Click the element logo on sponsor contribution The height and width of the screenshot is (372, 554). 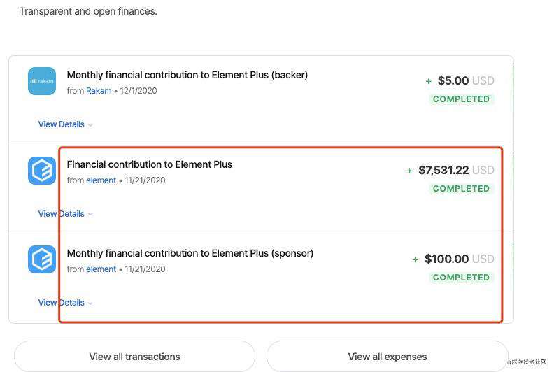[x=42, y=259]
